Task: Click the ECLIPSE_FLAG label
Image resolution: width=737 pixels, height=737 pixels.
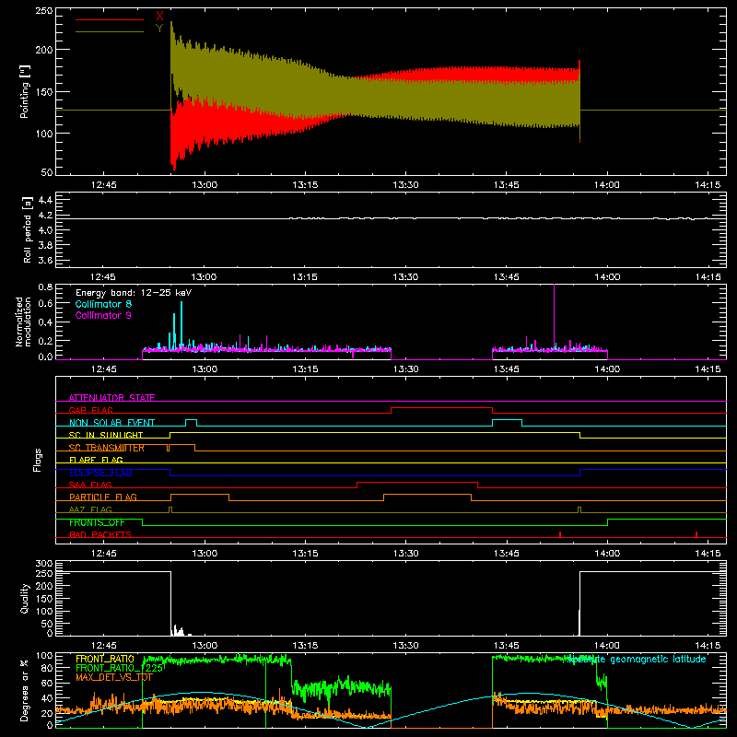Action: click(100, 473)
